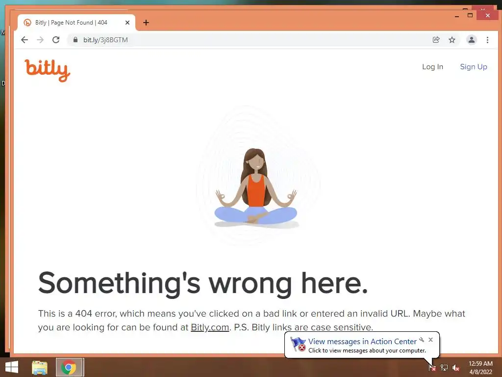
Task: Dismiss the Action Center balloon notification
Action: [x=430, y=340]
